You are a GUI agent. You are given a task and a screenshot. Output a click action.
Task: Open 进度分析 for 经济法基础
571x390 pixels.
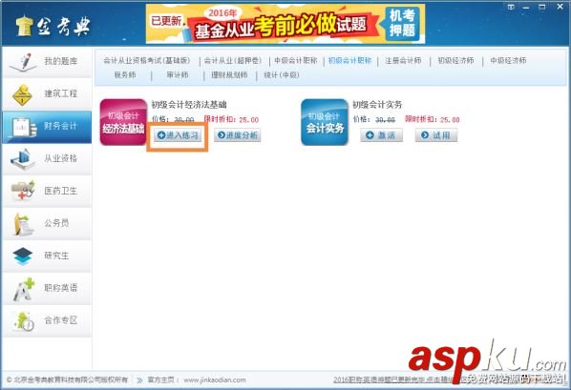point(237,135)
